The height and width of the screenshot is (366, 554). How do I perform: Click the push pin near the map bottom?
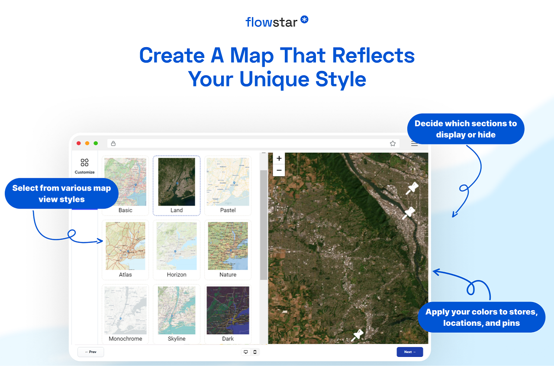[x=358, y=334]
